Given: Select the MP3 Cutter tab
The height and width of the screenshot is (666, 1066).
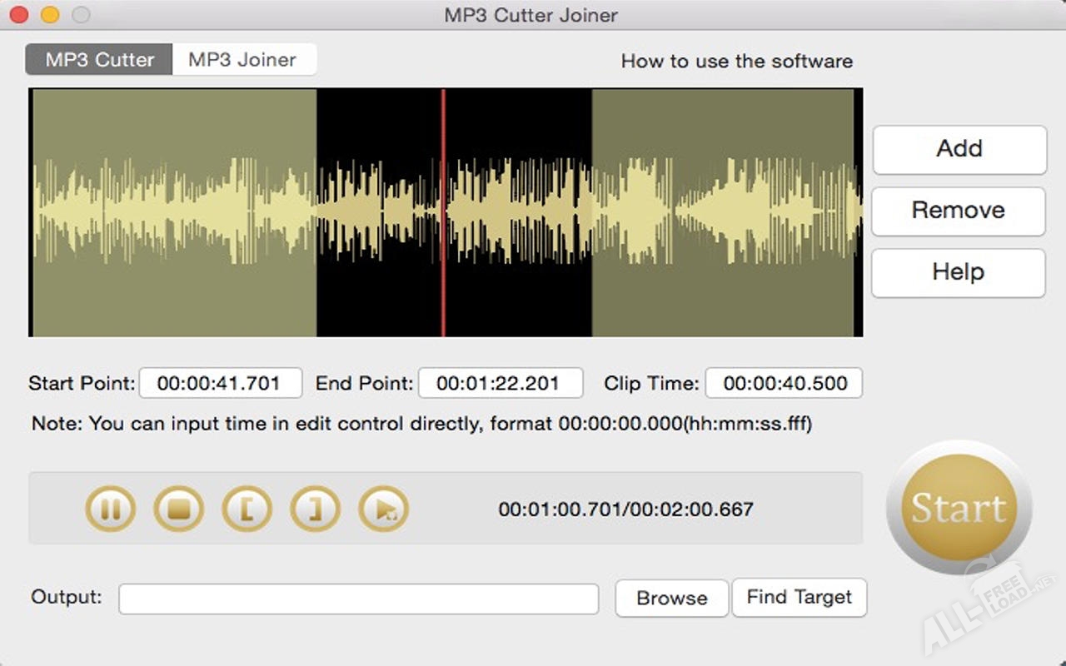Looking at the screenshot, I should click(x=99, y=60).
